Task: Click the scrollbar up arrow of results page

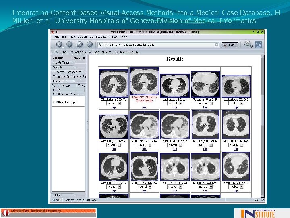Action: pos(263,56)
